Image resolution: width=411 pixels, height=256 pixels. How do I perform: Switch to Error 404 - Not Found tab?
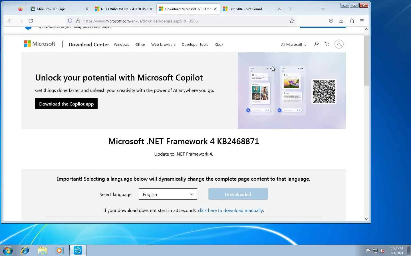[252, 9]
